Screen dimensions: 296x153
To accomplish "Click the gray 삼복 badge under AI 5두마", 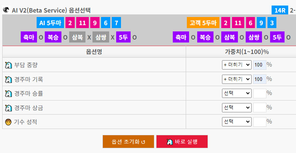I will click(77, 37).
